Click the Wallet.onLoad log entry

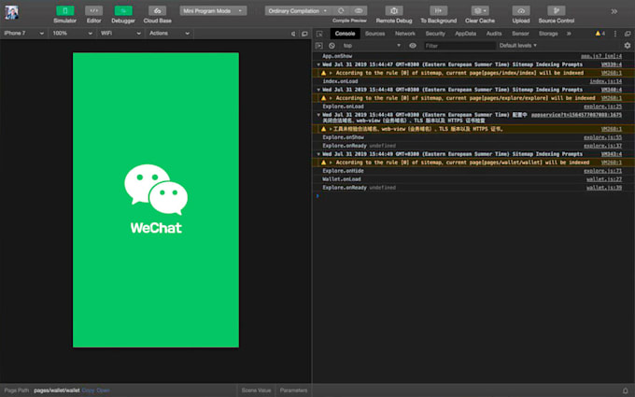click(342, 179)
